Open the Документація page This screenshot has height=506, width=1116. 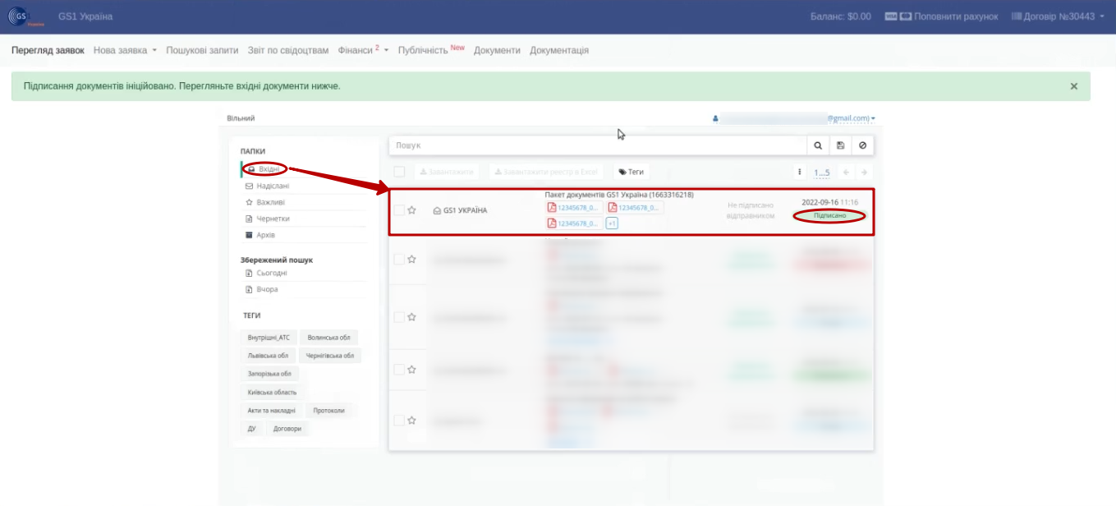click(559, 50)
